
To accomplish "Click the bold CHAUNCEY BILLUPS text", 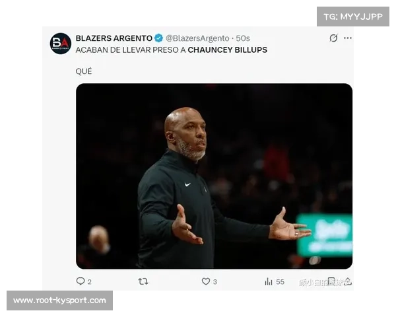I will click(x=227, y=50).
